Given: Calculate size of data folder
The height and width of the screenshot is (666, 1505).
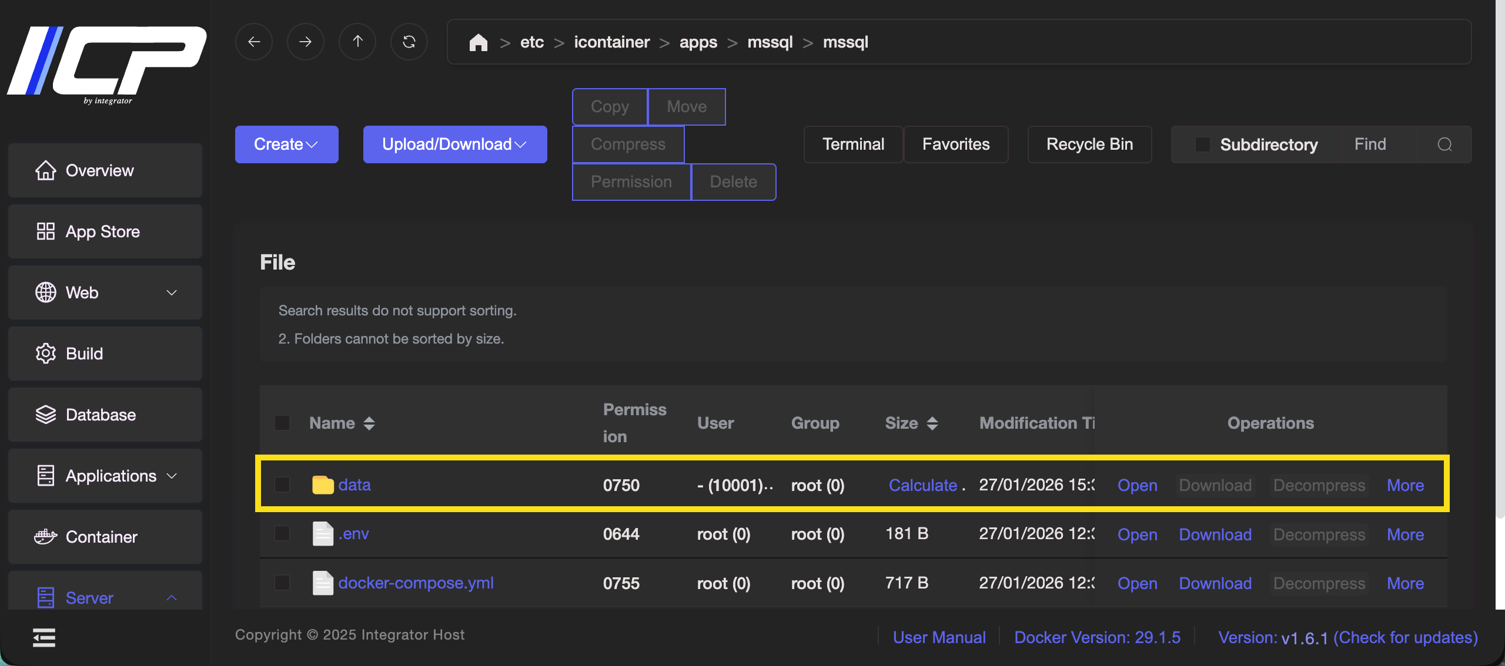Looking at the screenshot, I should click(923, 485).
